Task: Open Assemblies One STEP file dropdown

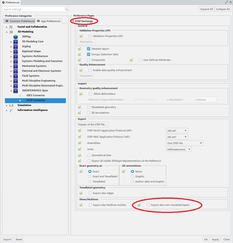Action: (x=184, y=143)
